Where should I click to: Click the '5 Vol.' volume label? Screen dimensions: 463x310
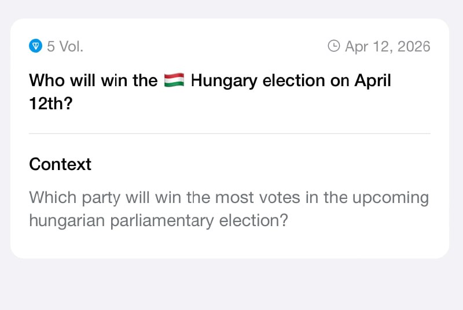[65, 46]
